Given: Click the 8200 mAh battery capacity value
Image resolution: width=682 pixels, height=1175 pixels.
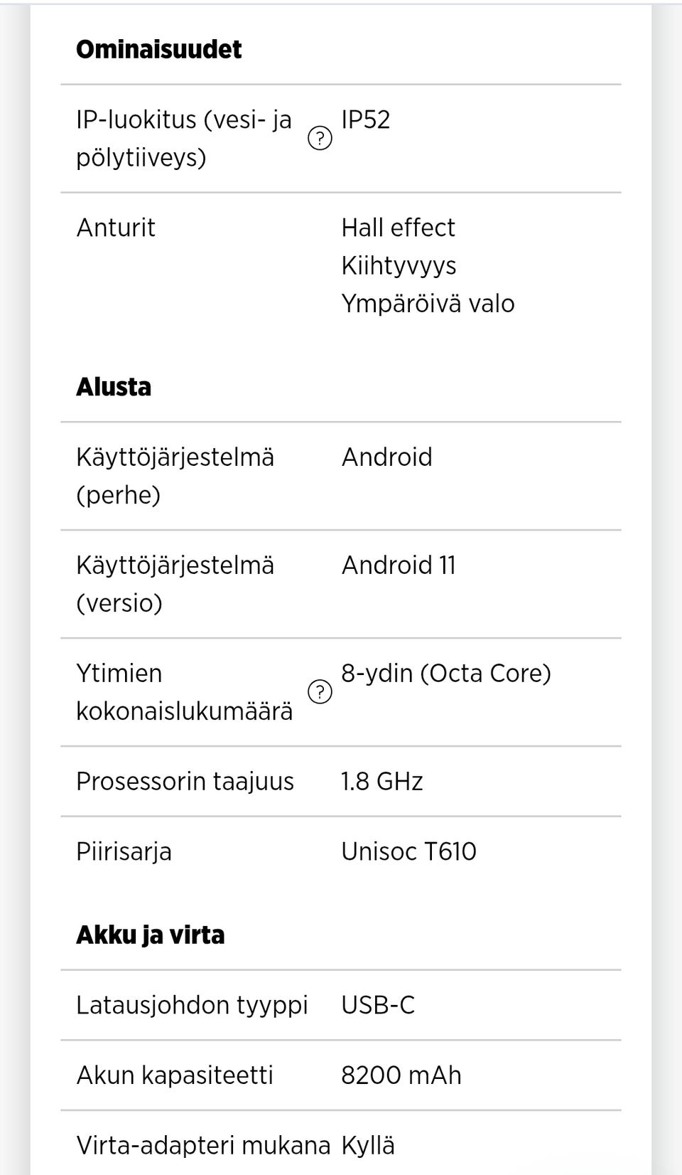Looking at the screenshot, I should point(401,1075).
